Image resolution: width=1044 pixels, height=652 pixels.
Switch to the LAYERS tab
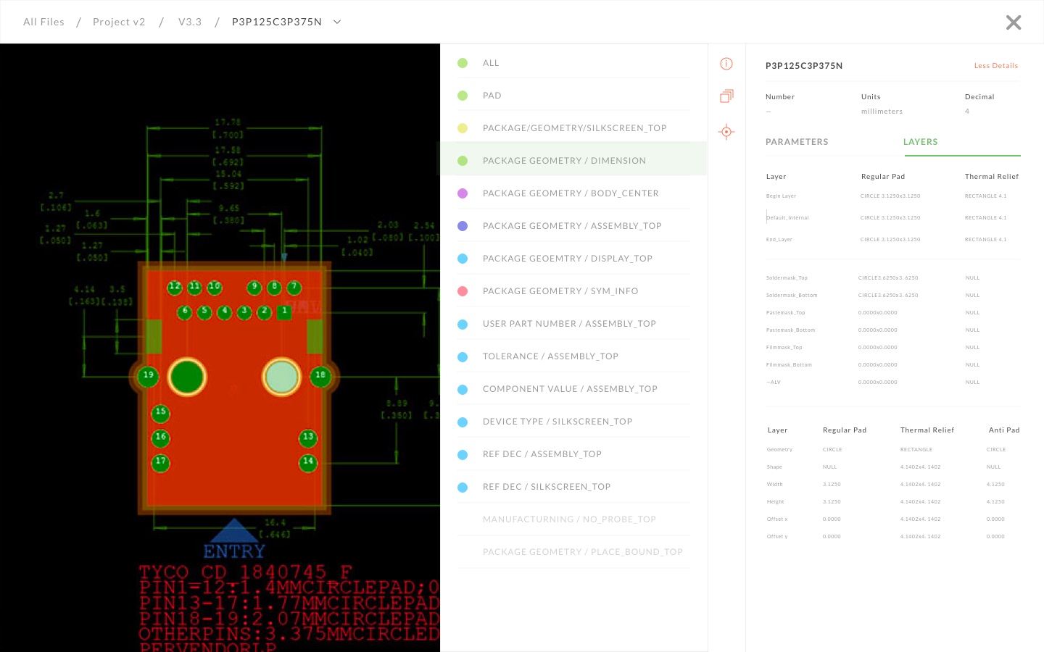[x=921, y=142]
